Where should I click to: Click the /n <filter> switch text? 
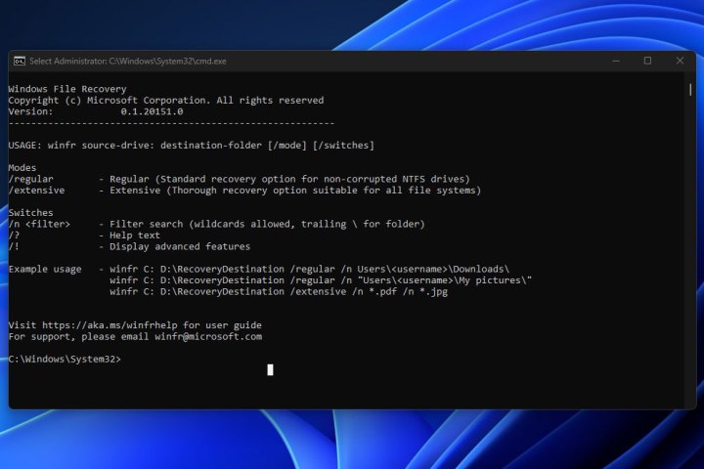pyautogui.click(x=39, y=224)
